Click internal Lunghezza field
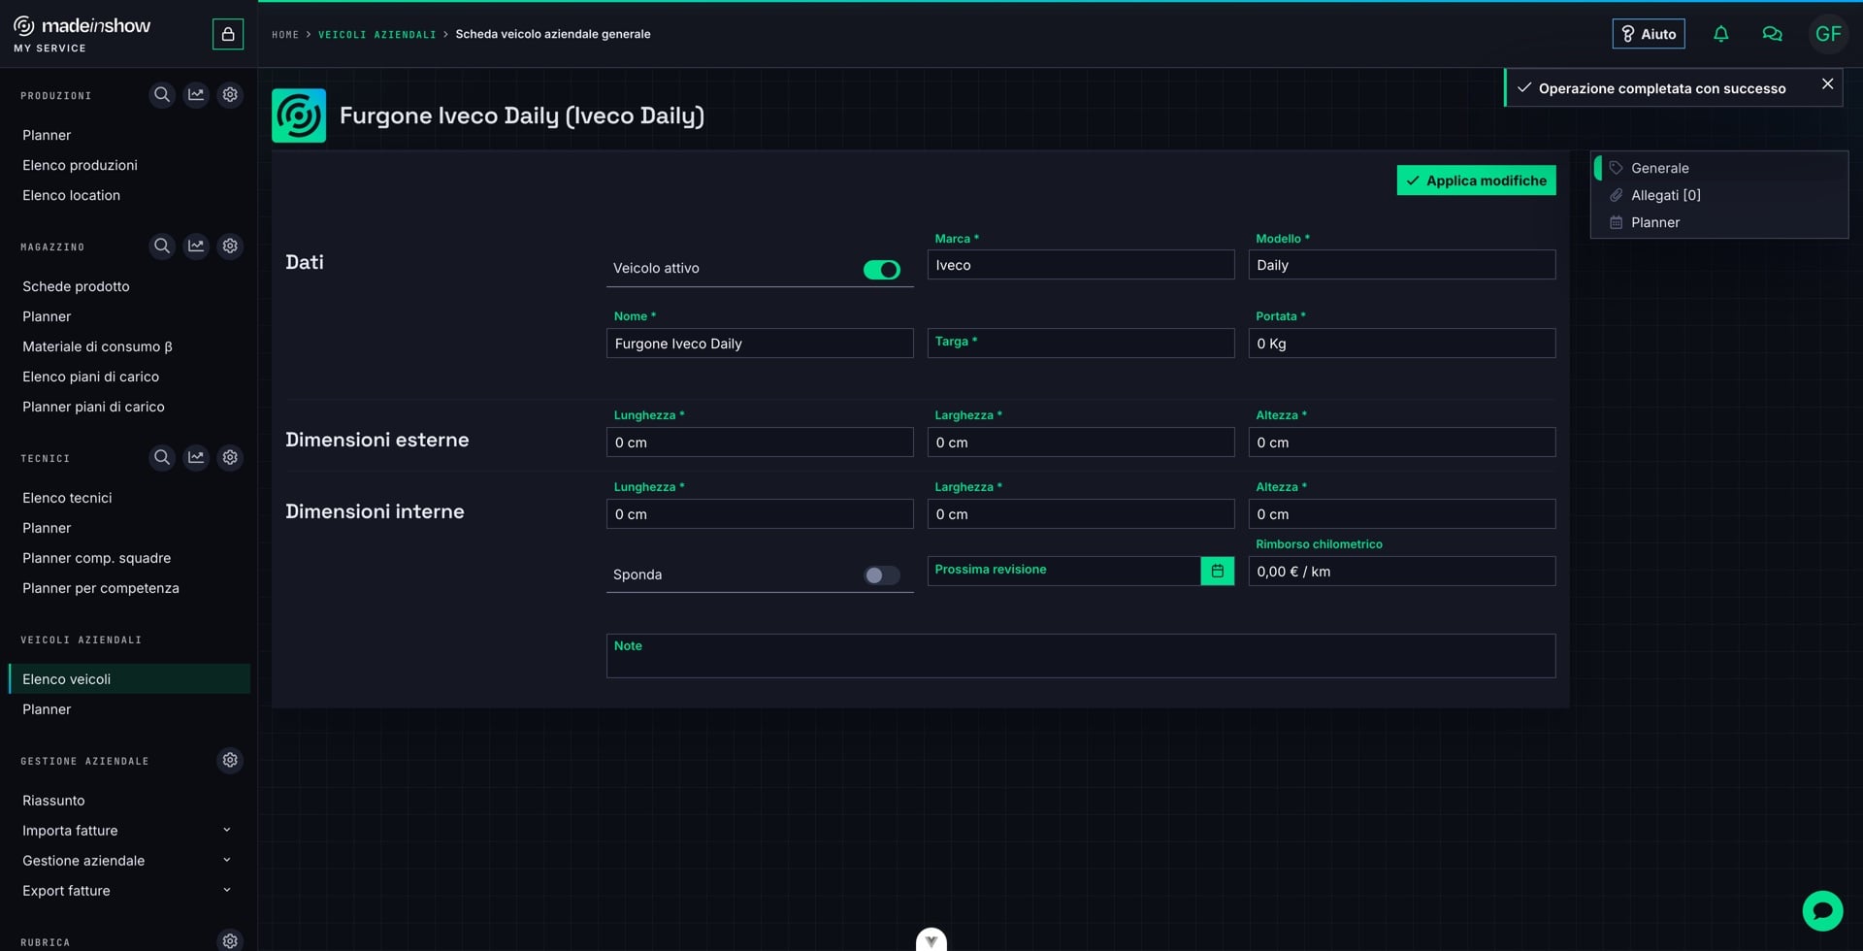1863x951 pixels. pyautogui.click(x=760, y=514)
